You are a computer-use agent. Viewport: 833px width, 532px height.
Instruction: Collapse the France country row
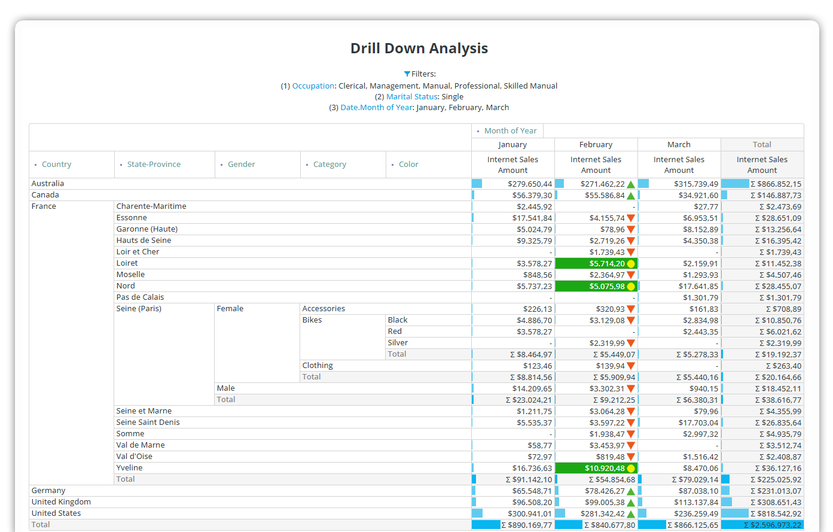click(44, 206)
